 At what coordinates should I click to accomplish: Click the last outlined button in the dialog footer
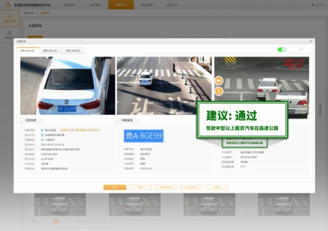coord(216,187)
